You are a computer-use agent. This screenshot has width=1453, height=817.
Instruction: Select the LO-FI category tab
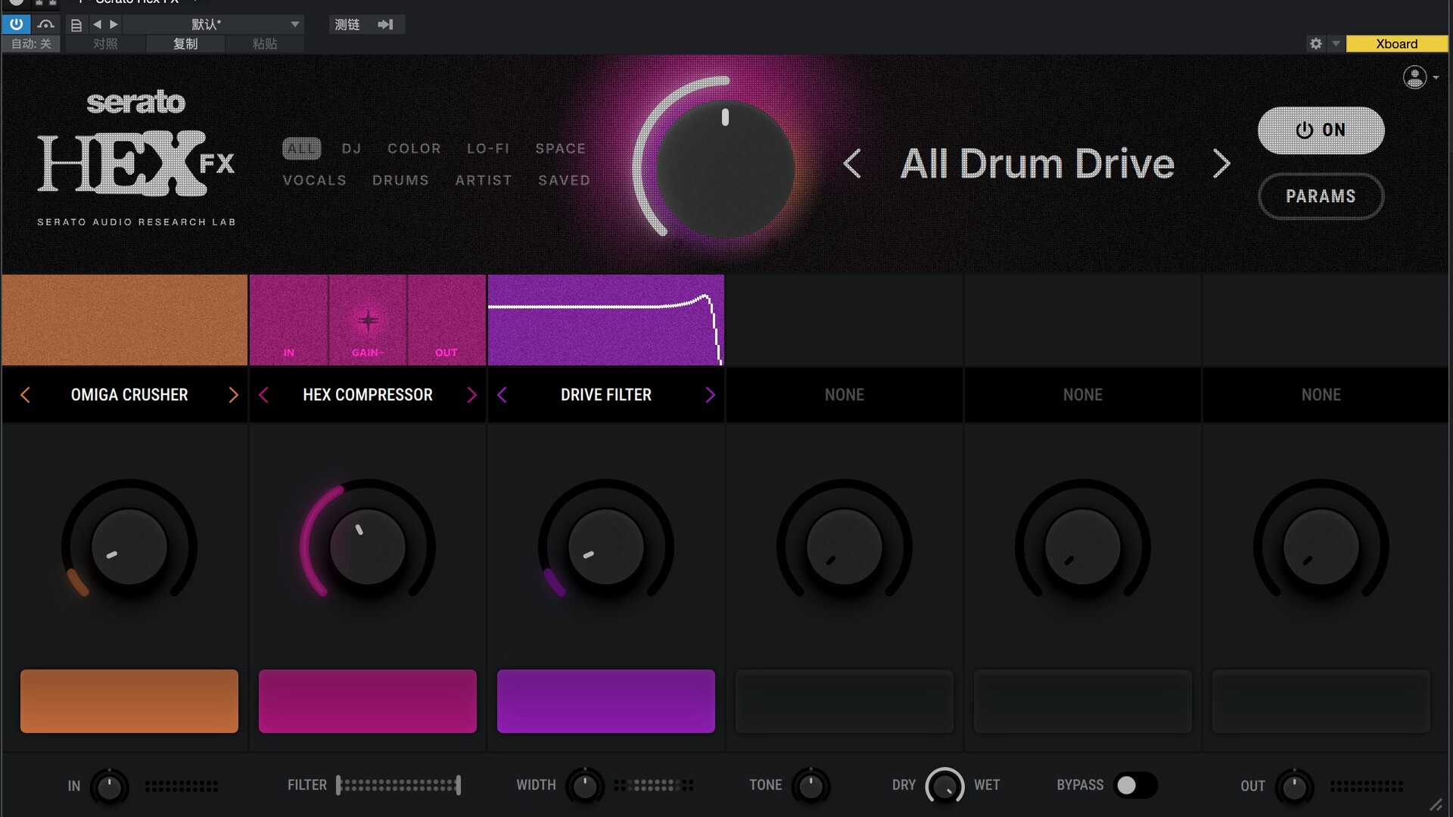488,148
